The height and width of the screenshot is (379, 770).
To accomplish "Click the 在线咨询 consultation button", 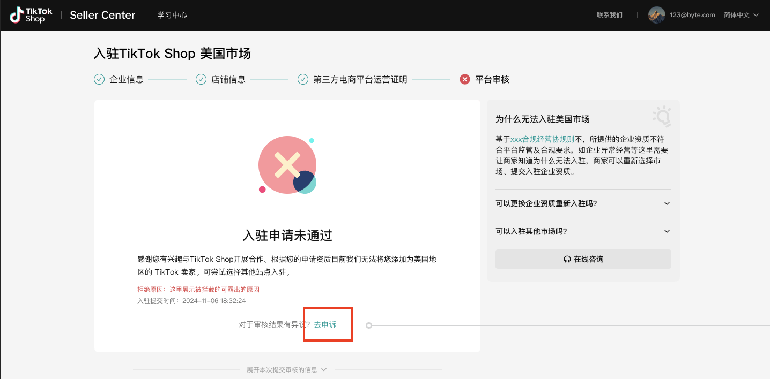I will tap(583, 259).
